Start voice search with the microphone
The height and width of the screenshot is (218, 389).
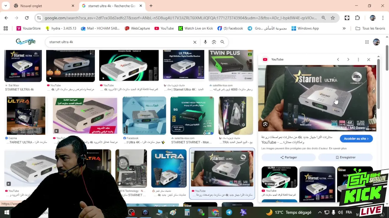(x=205, y=42)
